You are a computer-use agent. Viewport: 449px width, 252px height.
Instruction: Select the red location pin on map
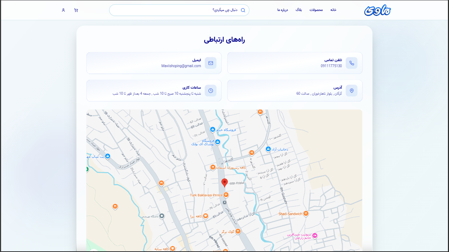pyautogui.click(x=224, y=183)
